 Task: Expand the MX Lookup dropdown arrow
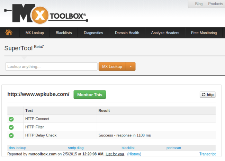click(x=130, y=66)
